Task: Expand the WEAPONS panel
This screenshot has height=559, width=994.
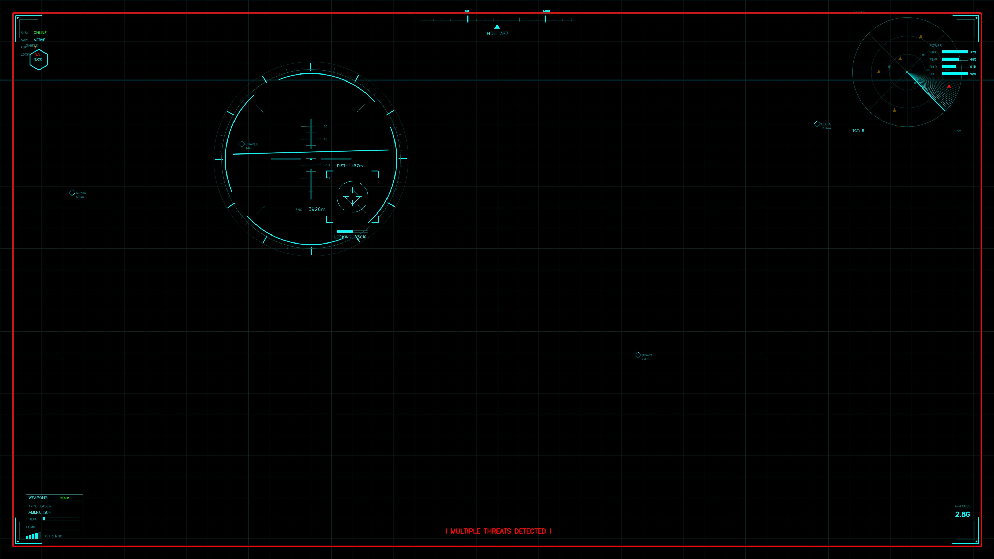Action: (38, 498)
